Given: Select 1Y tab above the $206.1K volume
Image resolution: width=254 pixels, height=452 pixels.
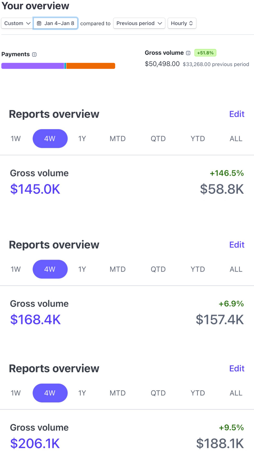Looking at the screenshot, I should pyautogui.click(x=82, y=393).
